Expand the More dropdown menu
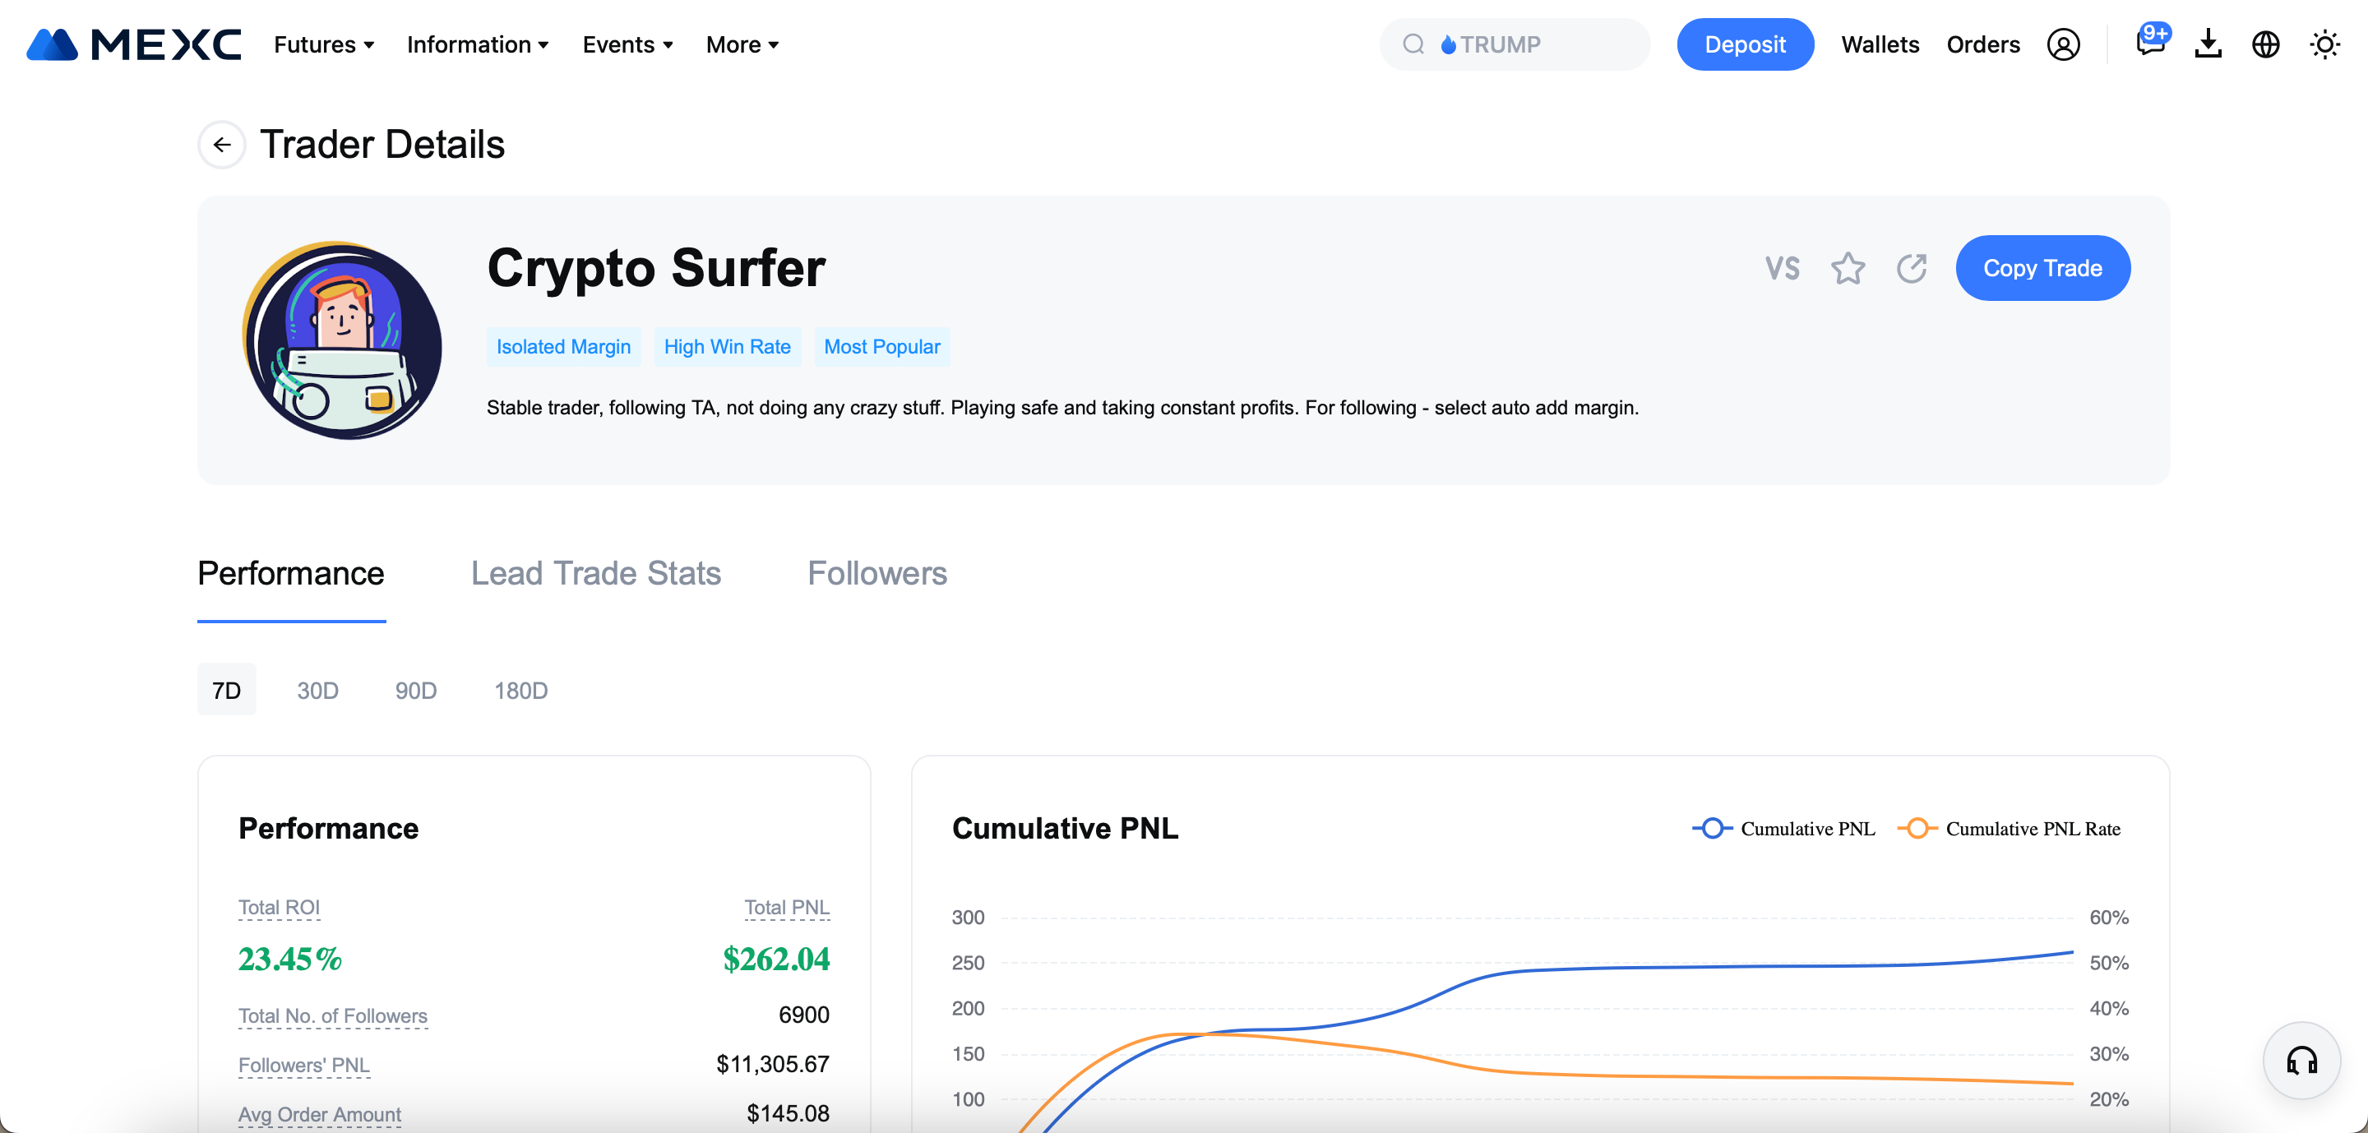 coord(742,44)
